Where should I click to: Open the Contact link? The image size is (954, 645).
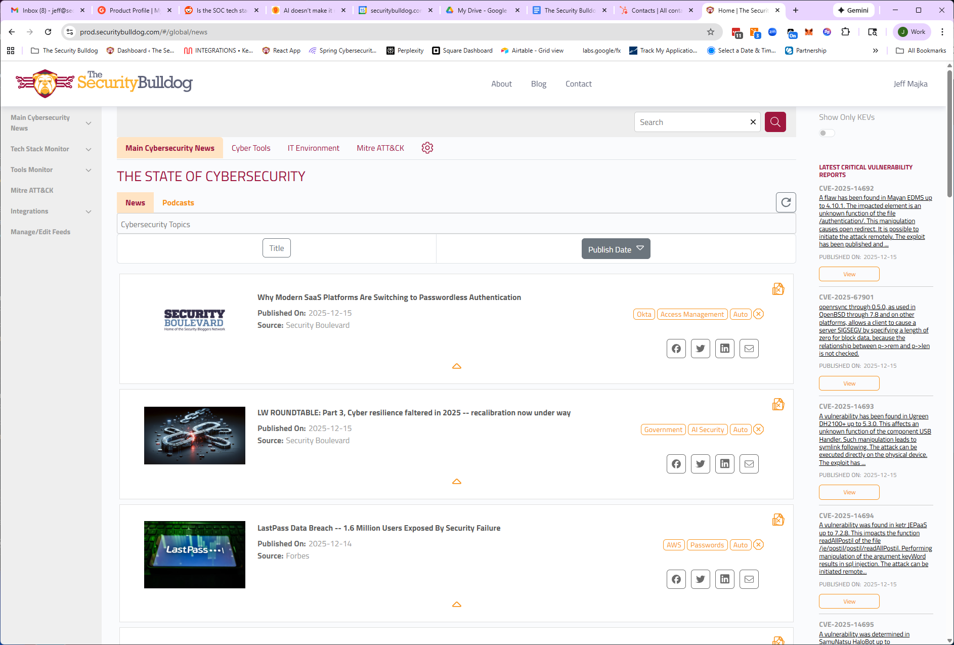(x=578, y=83)
